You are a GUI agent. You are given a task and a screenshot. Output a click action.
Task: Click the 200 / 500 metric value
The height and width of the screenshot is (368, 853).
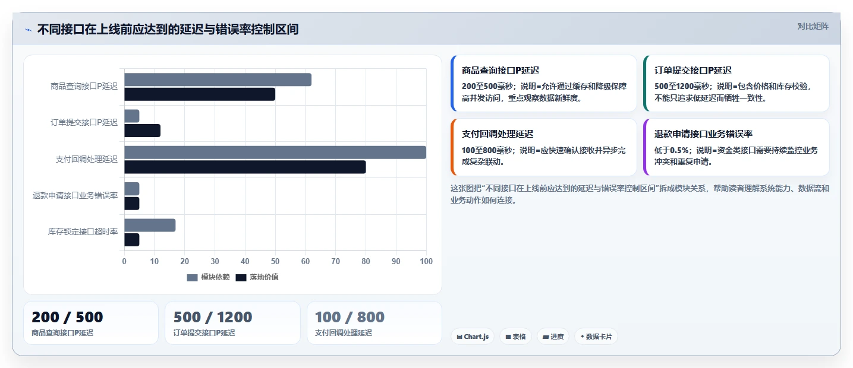click(x=67, y=317)
